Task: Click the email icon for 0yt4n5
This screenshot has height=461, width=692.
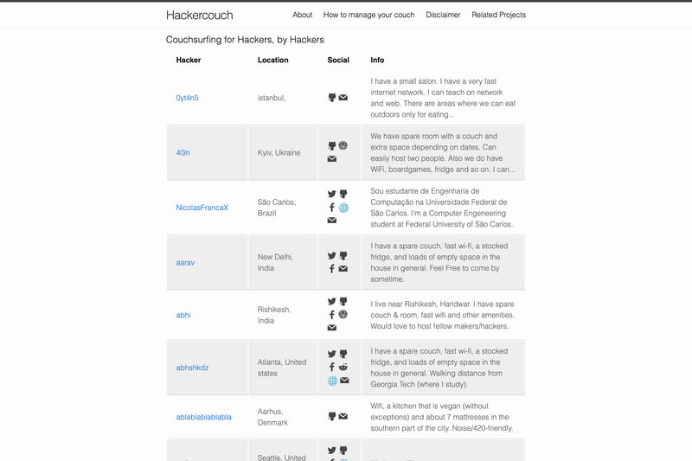Action: tap(343, 98)
